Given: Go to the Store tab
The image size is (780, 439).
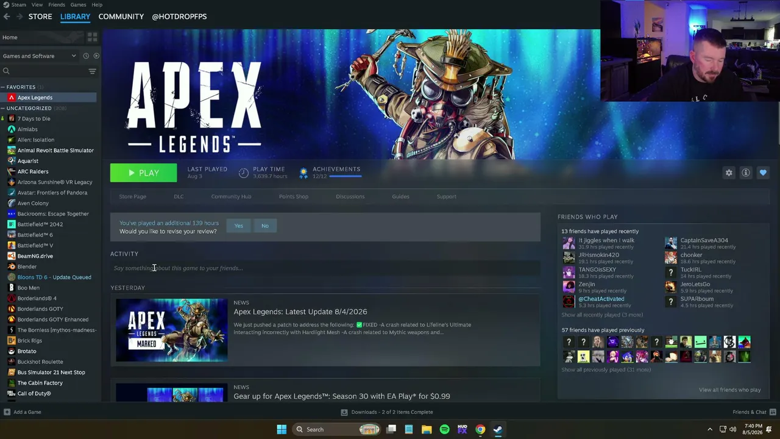Looking at the screenshot, I should 40,16.
